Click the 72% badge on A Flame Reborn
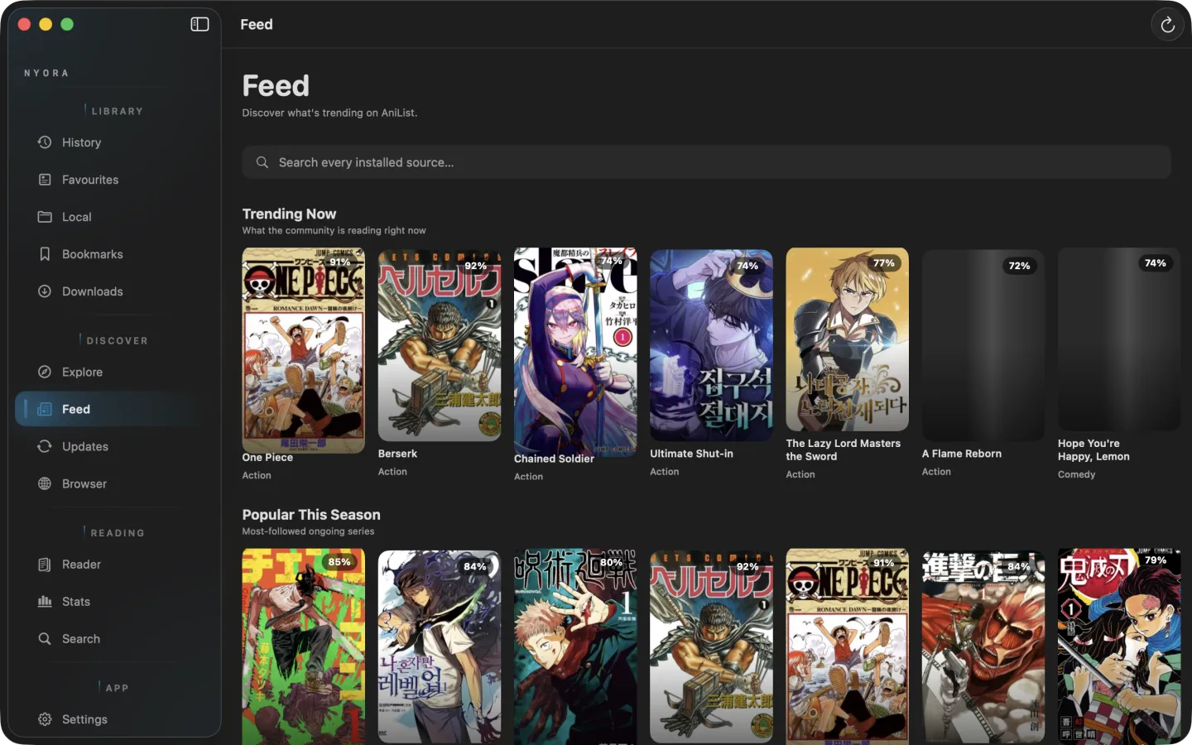This screenshot has width=1192, height=745. click(1020, 266)
